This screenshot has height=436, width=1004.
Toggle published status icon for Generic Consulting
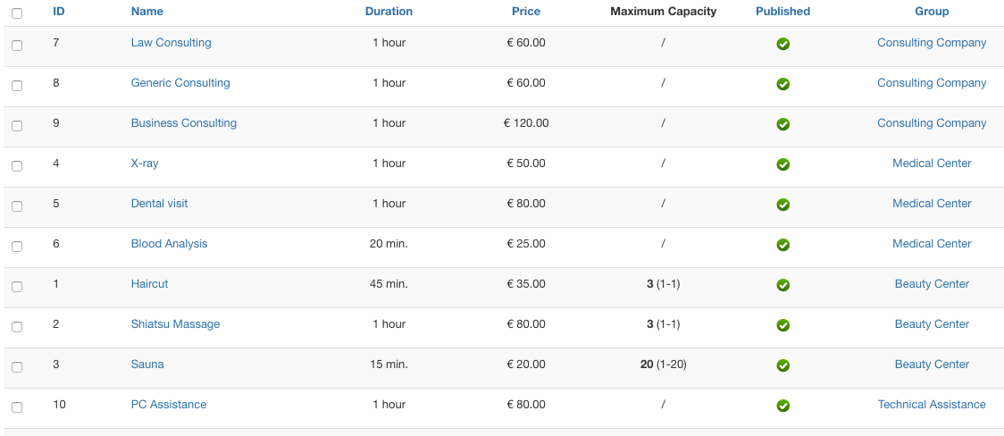[782, 84]
